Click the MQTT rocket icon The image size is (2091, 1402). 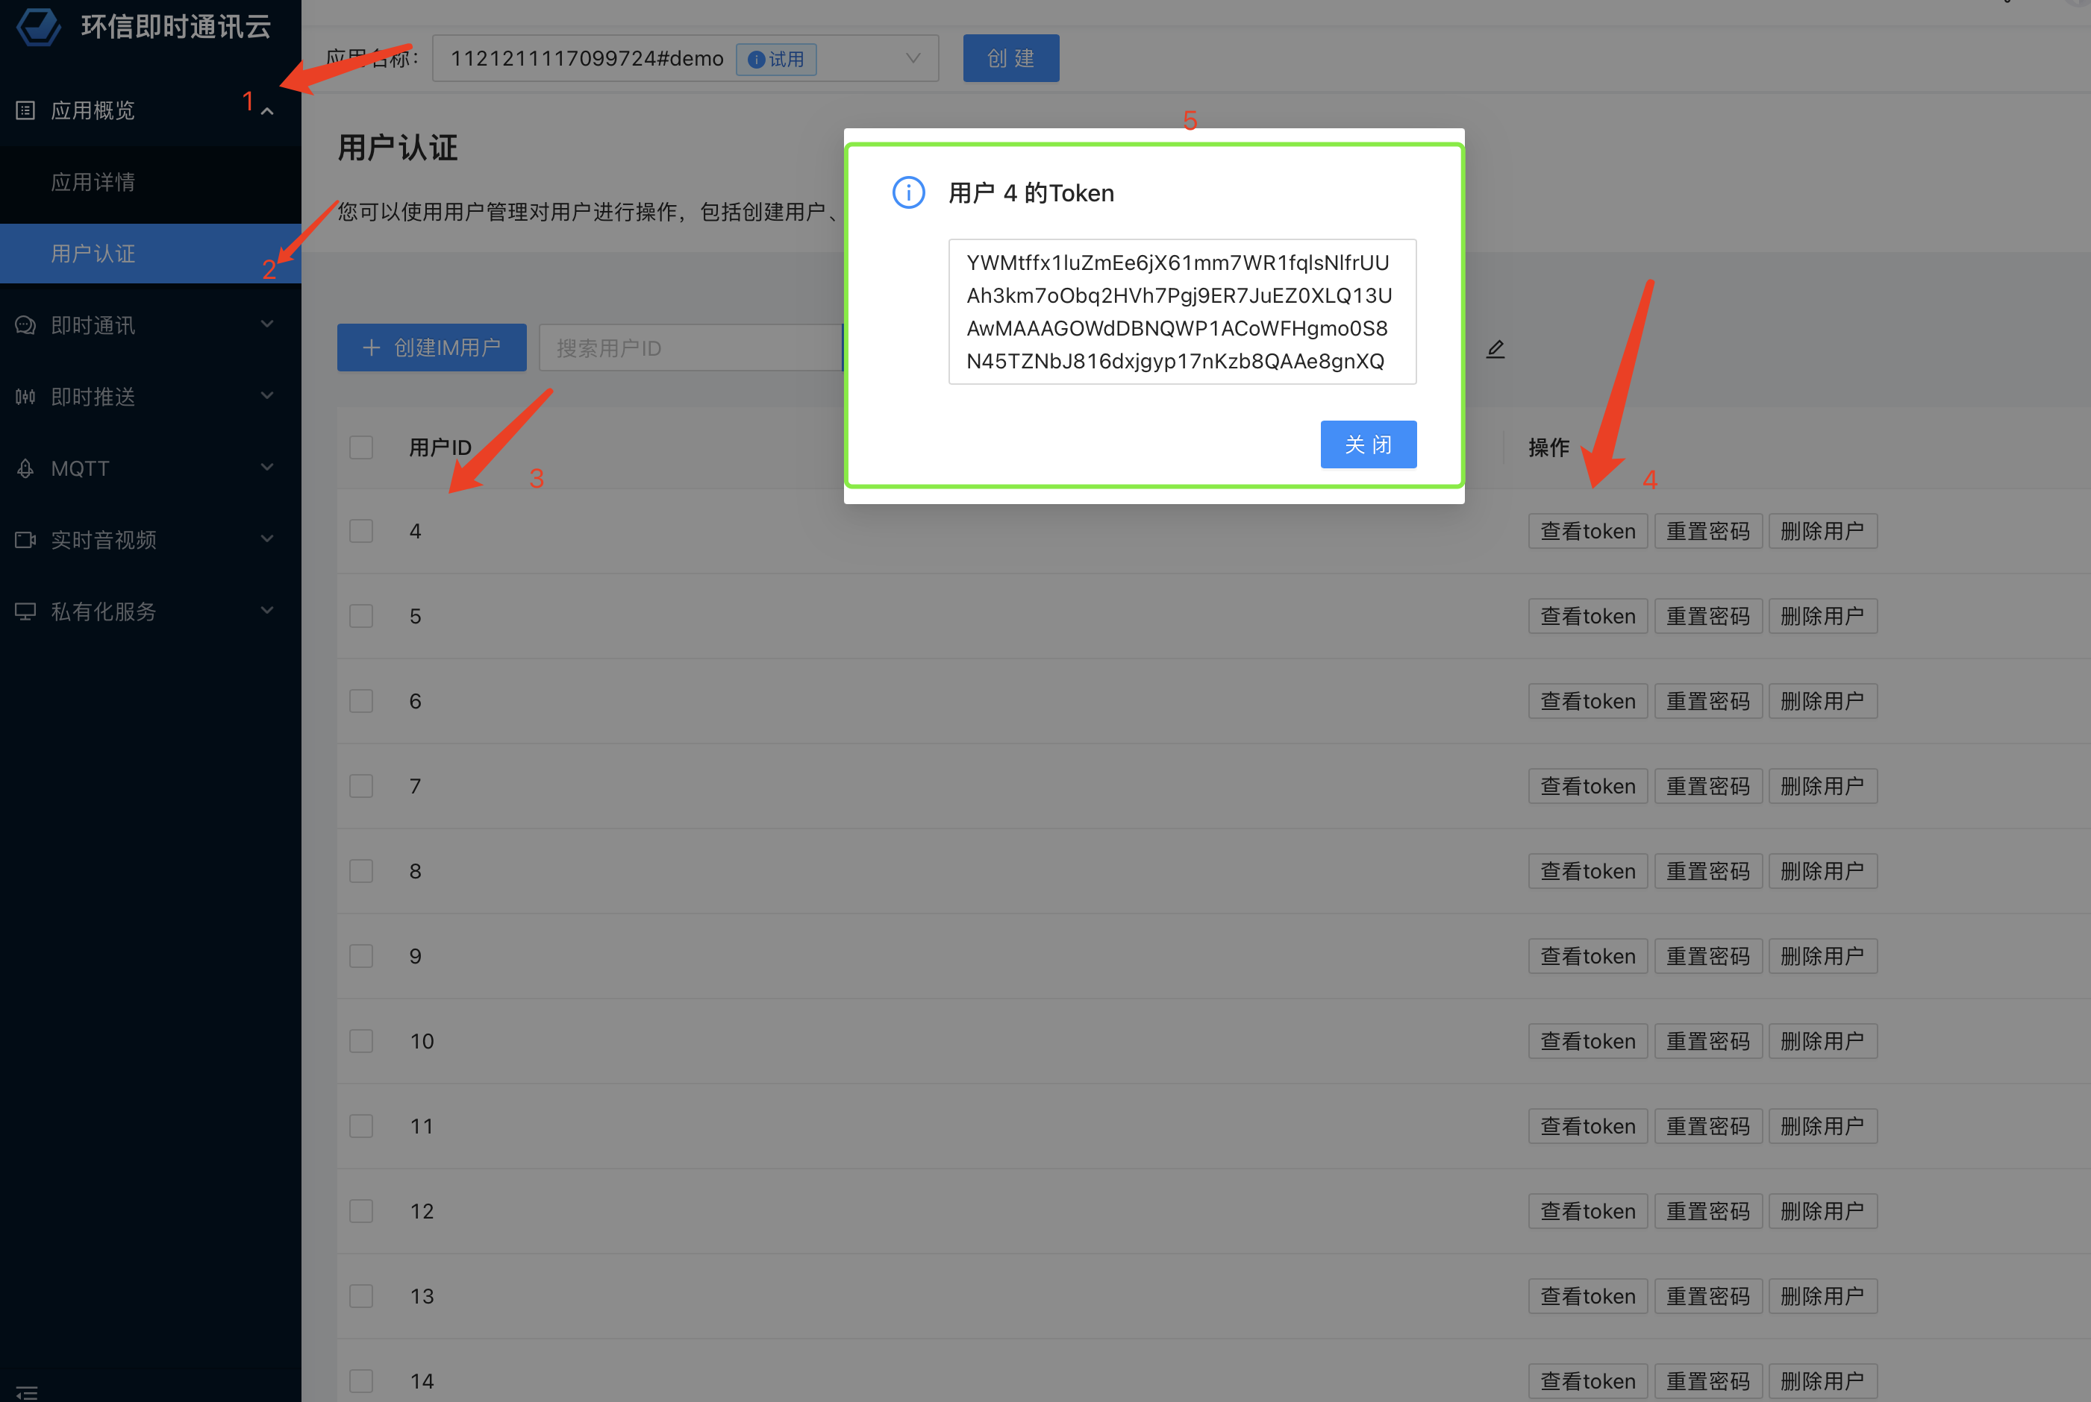coord(25,468)
